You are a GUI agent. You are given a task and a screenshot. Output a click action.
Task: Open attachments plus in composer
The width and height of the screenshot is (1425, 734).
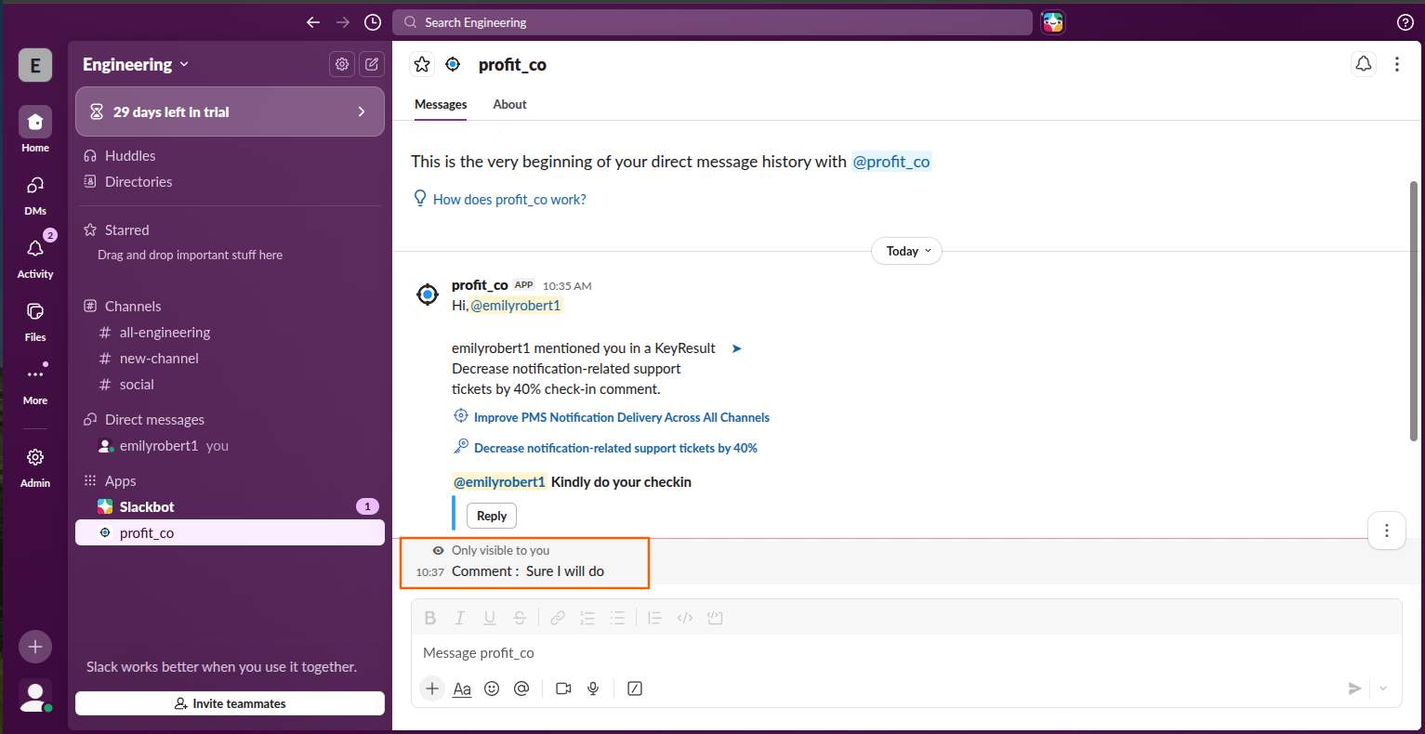[432, 688]
